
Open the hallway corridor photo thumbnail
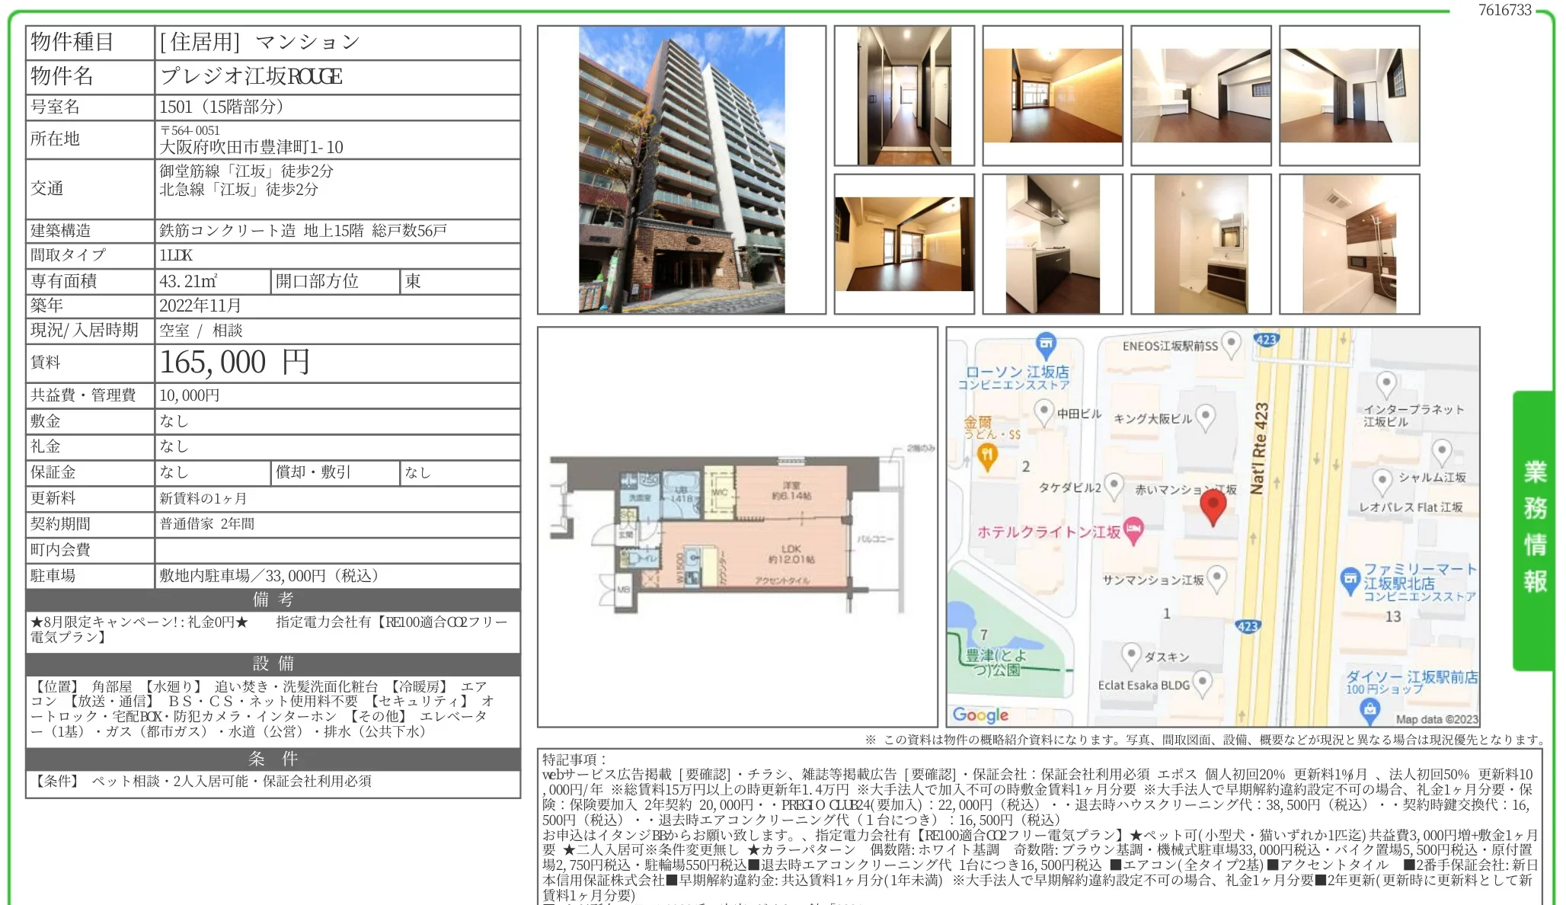tap(904, 96)
